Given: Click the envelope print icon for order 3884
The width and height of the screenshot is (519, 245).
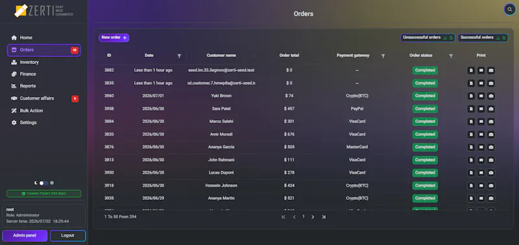Looking at the screenshot, I should click(x=481, y=122).
